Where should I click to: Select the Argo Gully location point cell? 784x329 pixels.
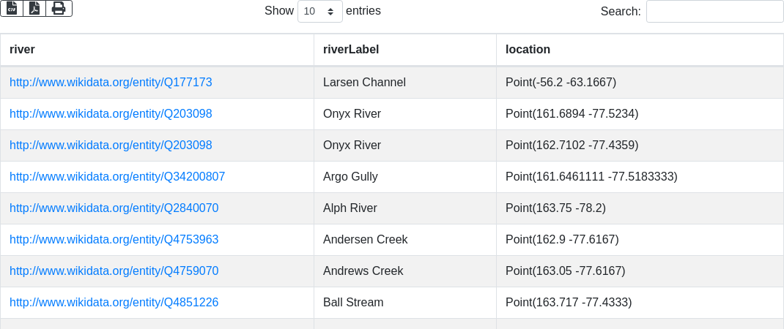pos(591,177)
